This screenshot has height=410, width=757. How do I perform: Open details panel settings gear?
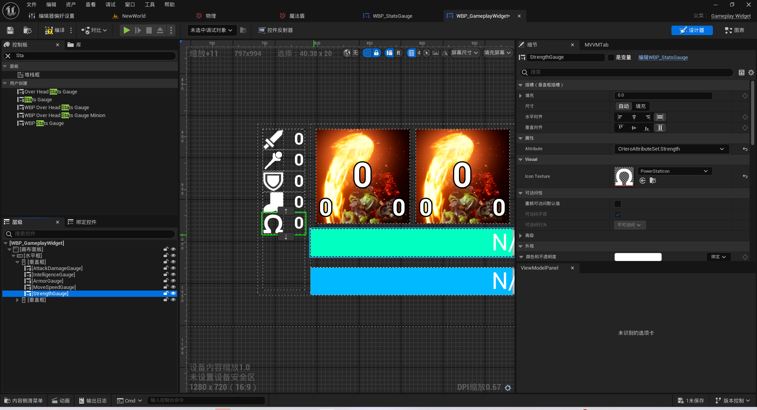[x=751, y=73]
